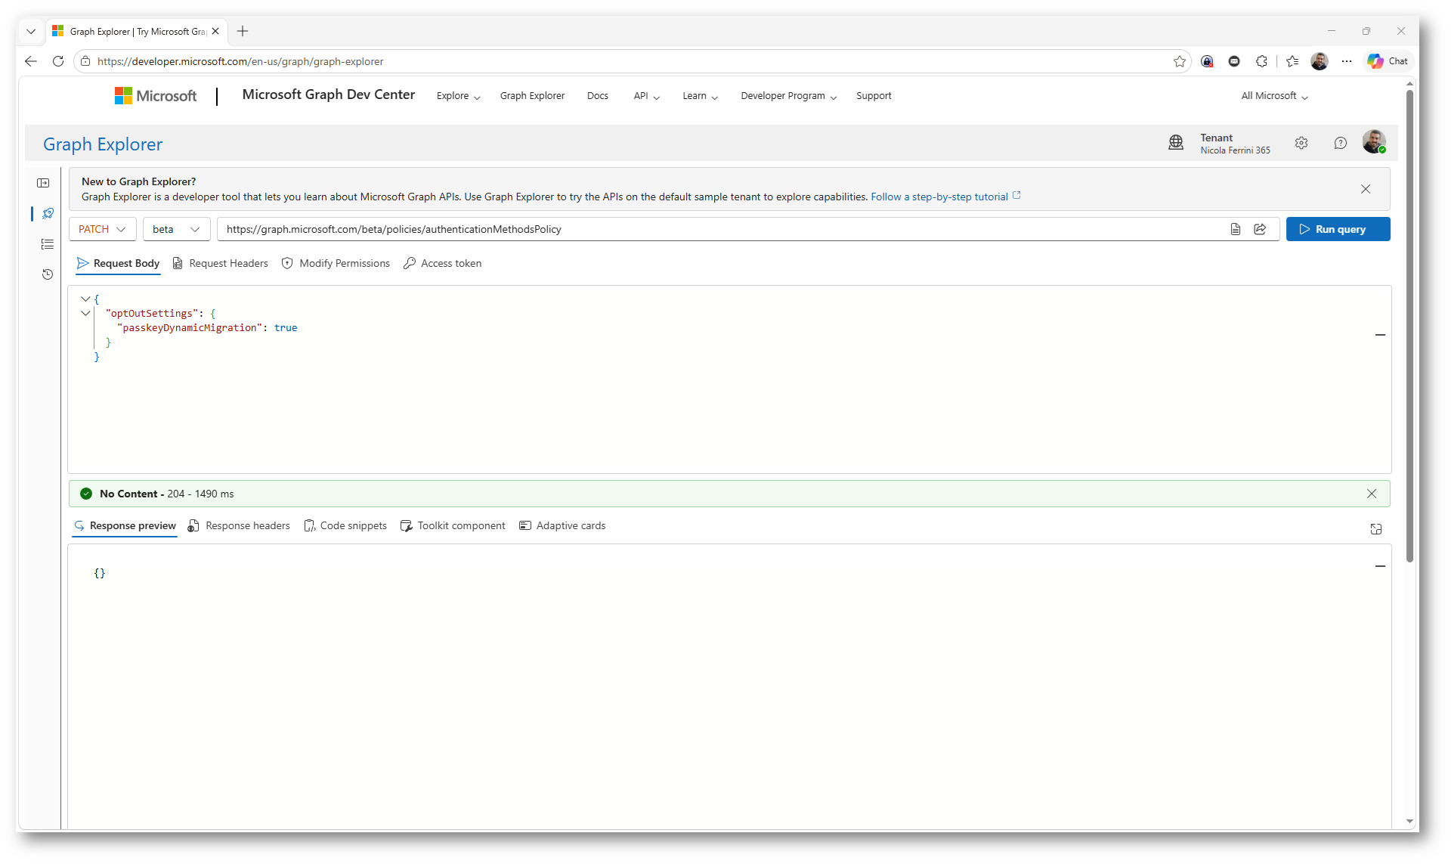Click the Microsoft logo
Viewport: 1451px width, 864px height.
tap(156, 96)
